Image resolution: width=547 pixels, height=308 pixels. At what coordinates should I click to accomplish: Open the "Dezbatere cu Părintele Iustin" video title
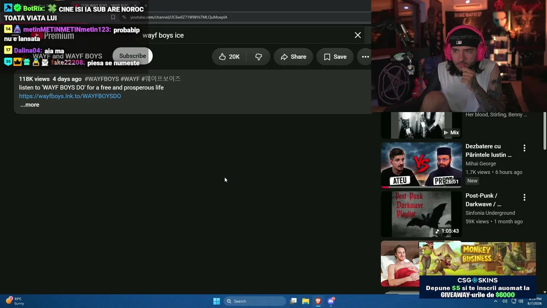coord(488,151)
